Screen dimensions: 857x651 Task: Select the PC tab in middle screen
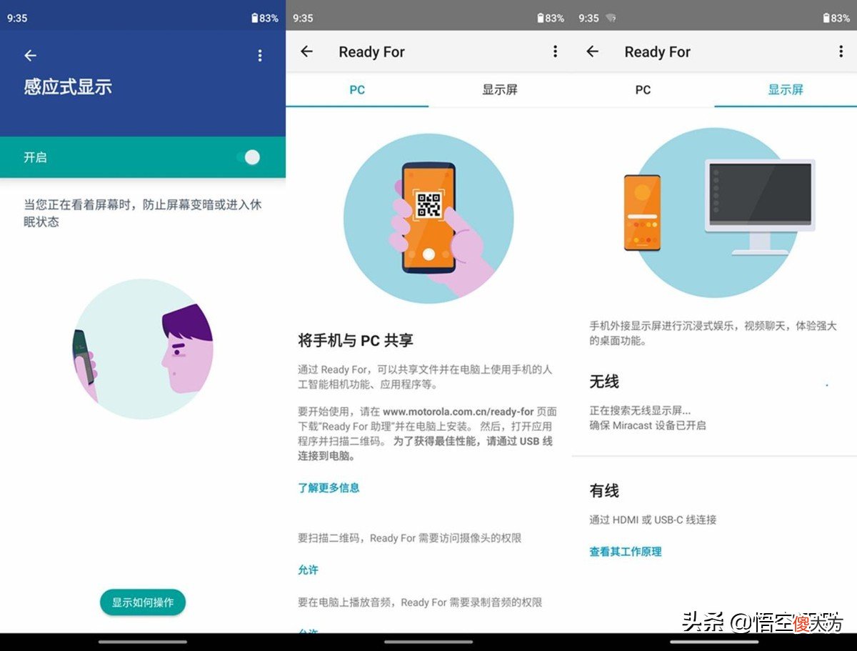(x=357, y=90)
